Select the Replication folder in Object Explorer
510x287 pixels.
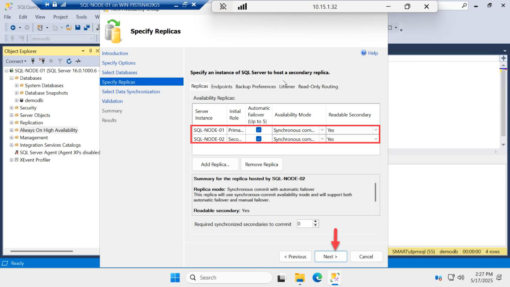point(31,123)
